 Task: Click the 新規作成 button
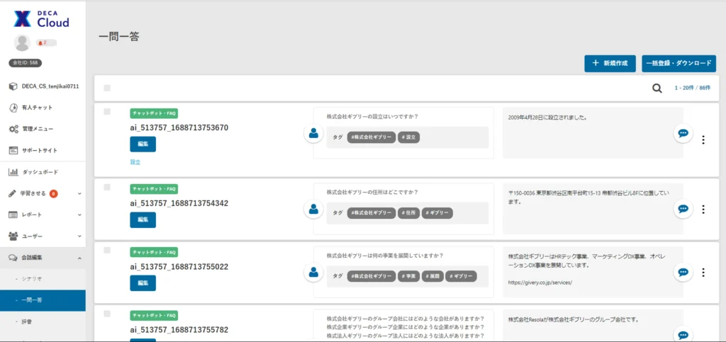[610, 64]
